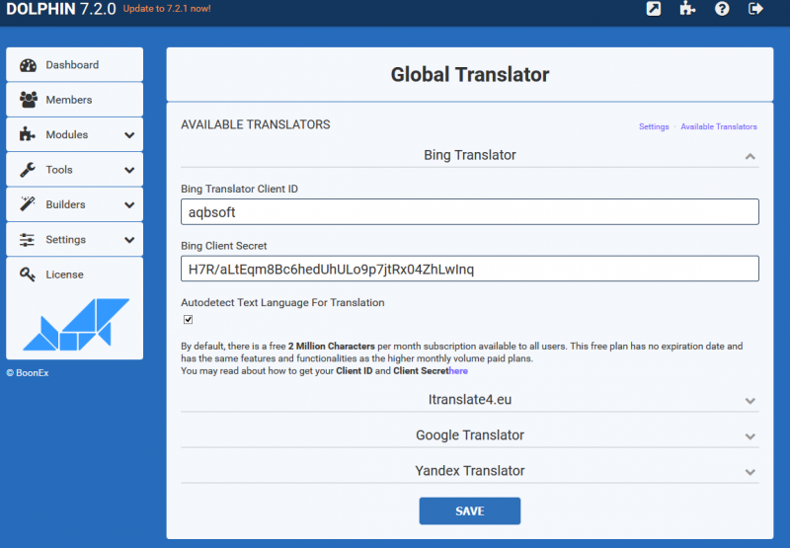790x548 pixels.
Task: Uncheck Autodetect Text Language For Translation
Action: click(188, 319)
